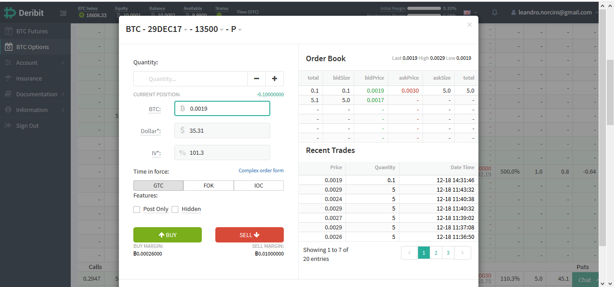The width and height of the screenshot is (614, 287).
Task: Go to page 3 of recent trades
Action: pyautogui.click(x=448, y=253)
